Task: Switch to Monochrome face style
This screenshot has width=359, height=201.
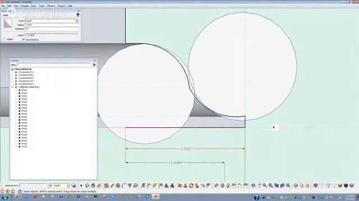Action: tap(352, 186)
